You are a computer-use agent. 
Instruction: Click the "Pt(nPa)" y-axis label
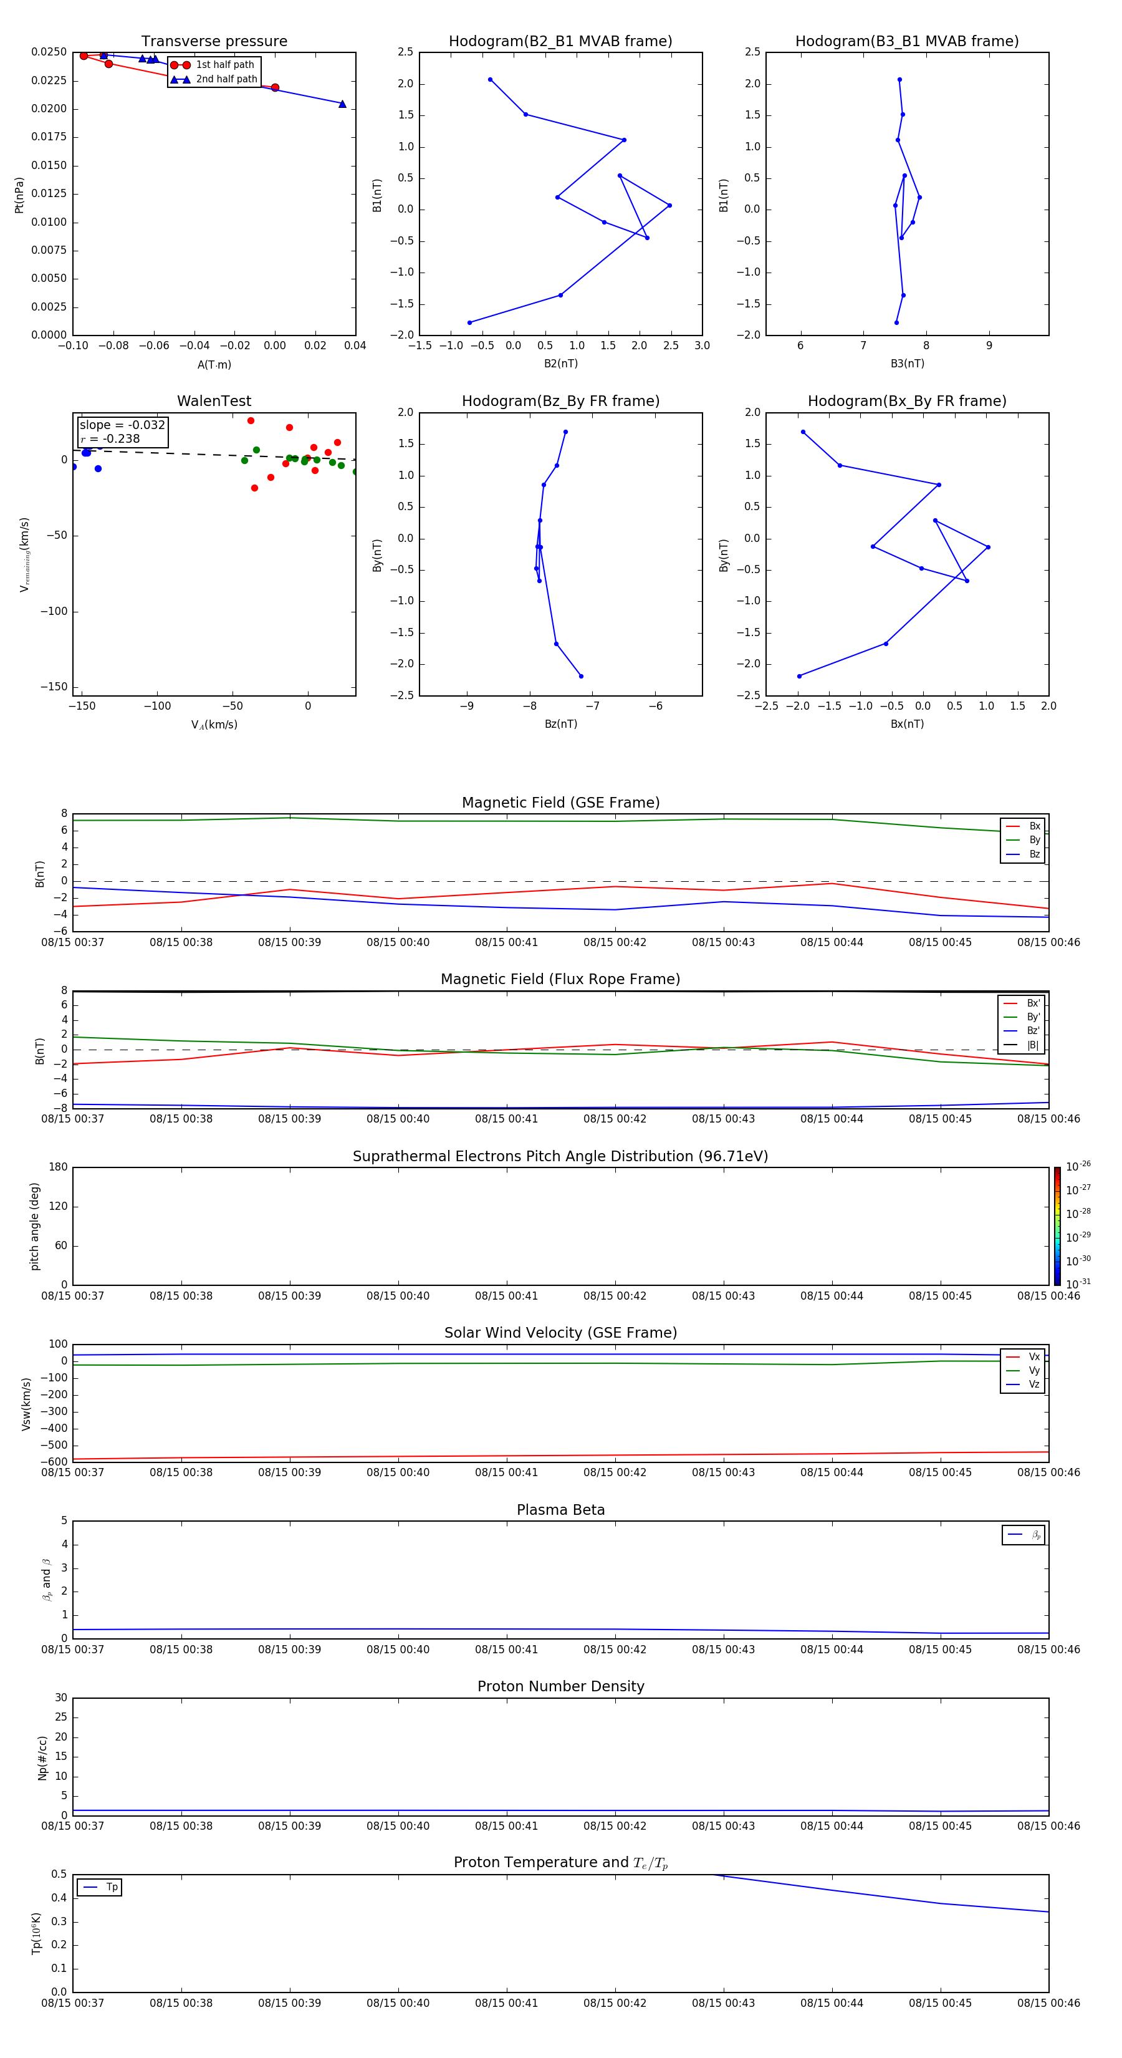point(19,194)
